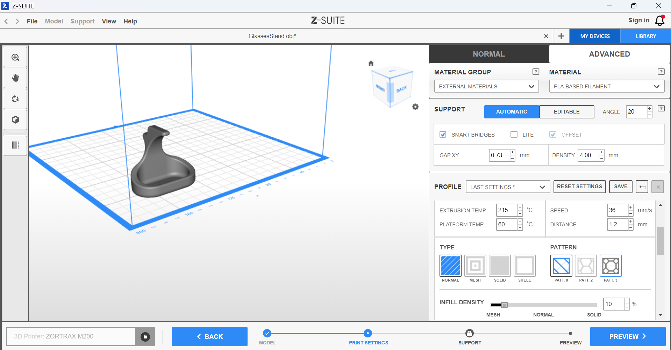Click the orientation cube BACK face
Screen dimensions: 671x350
402,89
